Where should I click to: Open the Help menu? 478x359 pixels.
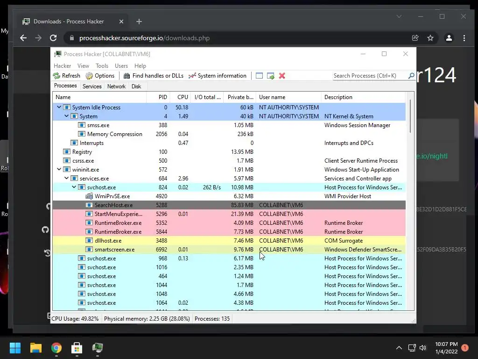(140, 66)
